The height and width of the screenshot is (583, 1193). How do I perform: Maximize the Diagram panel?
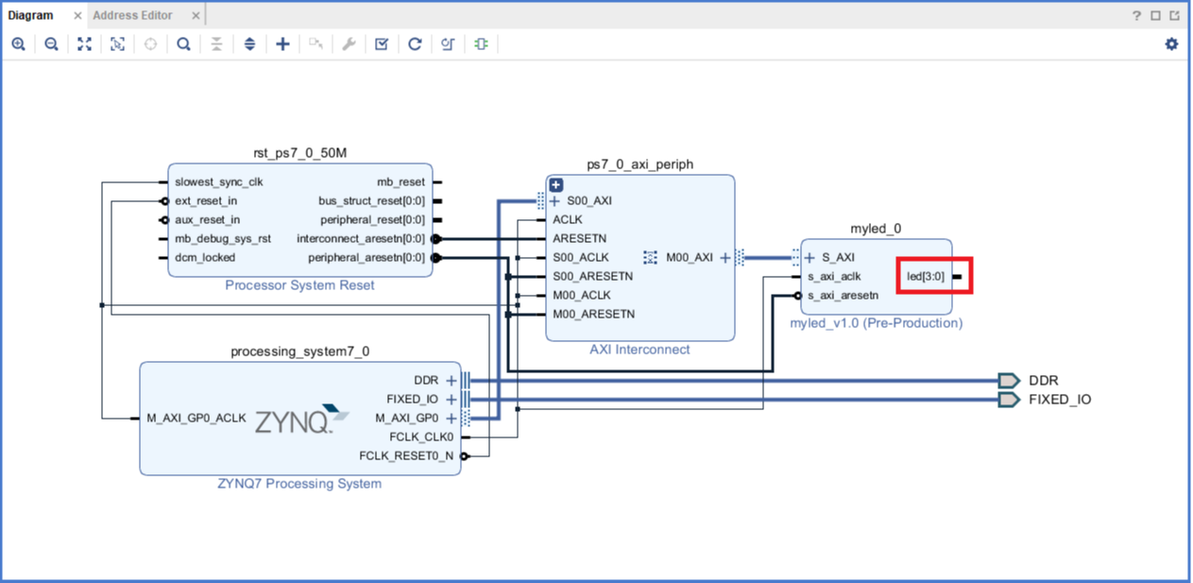point(1155,15)
